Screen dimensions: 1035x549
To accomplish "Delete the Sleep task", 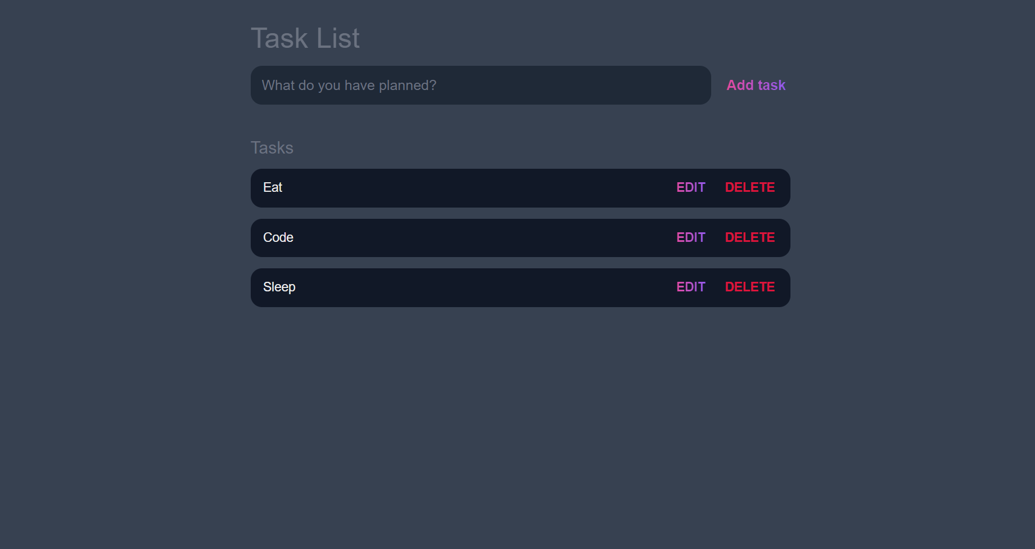I will 749,287.
